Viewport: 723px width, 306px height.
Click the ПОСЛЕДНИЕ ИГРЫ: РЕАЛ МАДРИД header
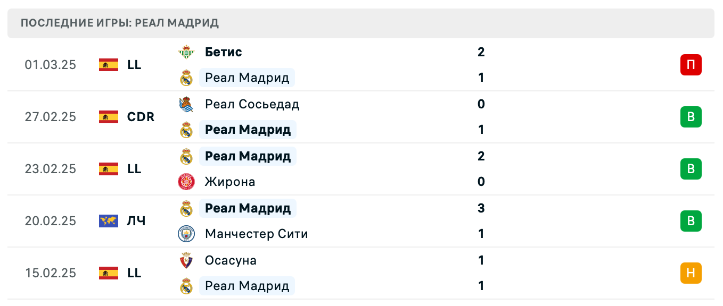coord(119,23)
